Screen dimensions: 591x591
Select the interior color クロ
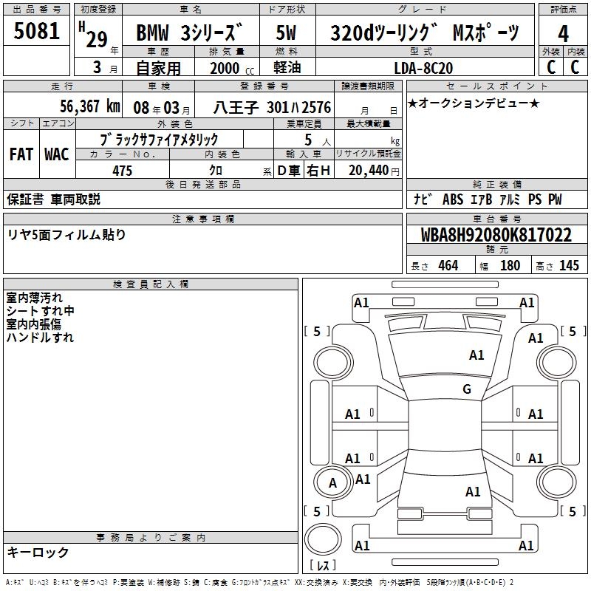click(x=216, y=171)
